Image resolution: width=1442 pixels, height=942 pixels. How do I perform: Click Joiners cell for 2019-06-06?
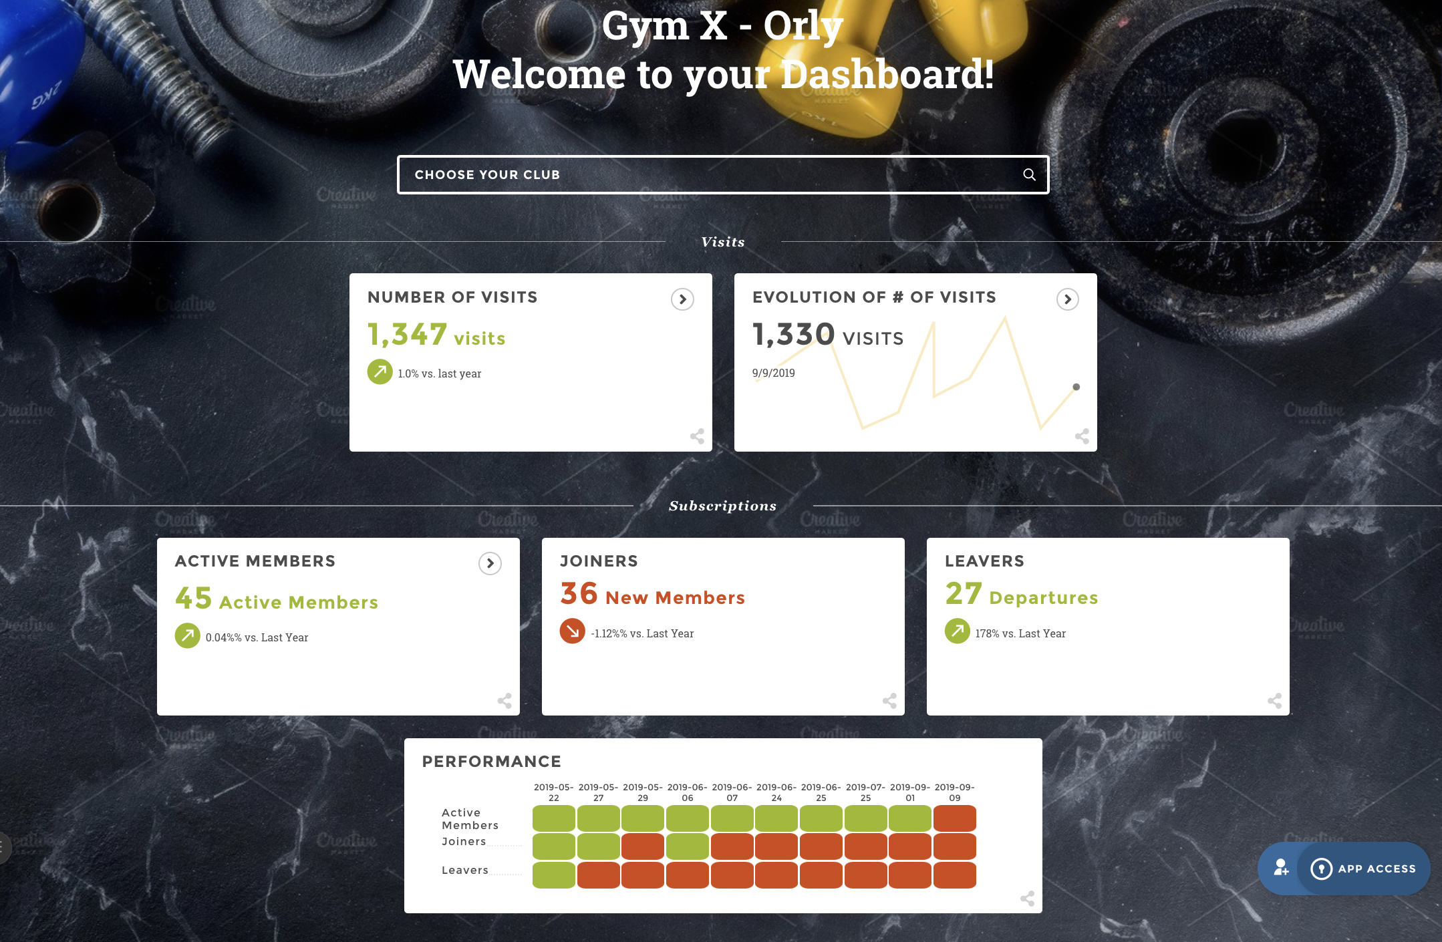pyautogui.click(x=687, y=846)
